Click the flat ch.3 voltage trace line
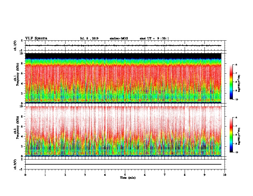The width and height of the screenshot is (253, 196). point(123,164)
